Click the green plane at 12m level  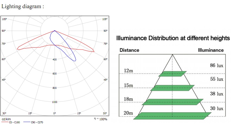click(x=173, y=74)
